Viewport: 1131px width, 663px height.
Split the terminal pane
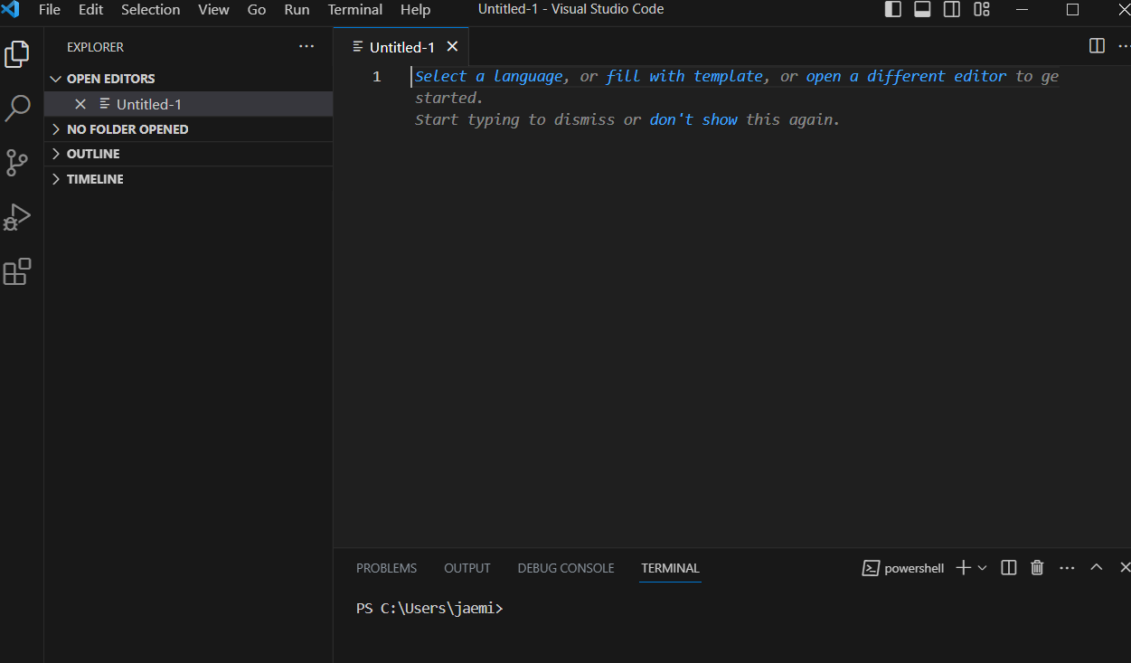(x=1009, y=568)
